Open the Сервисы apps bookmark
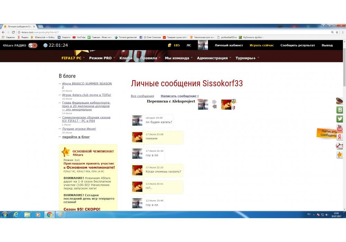 (x=8, y=37)
